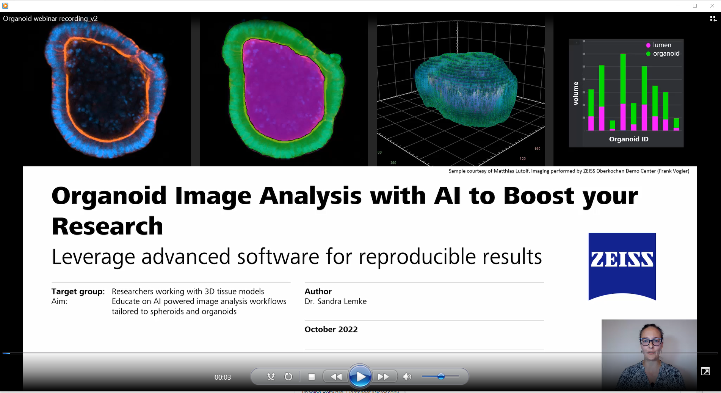Click the video title "Organoid webinar recording_v2"
The height and width of the screenshot is (393, 721).
tap(50, 18)
